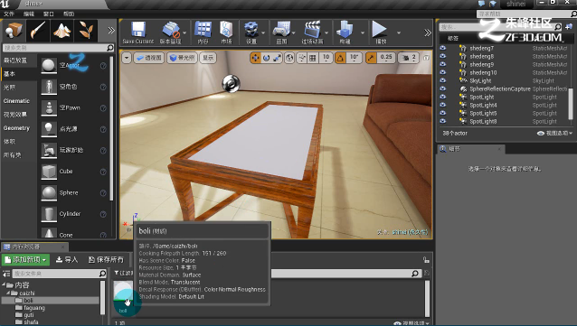Toggle visibility of SphereReflectionCapture actor
The image size is (577, 326).
[x=442, y=88]
